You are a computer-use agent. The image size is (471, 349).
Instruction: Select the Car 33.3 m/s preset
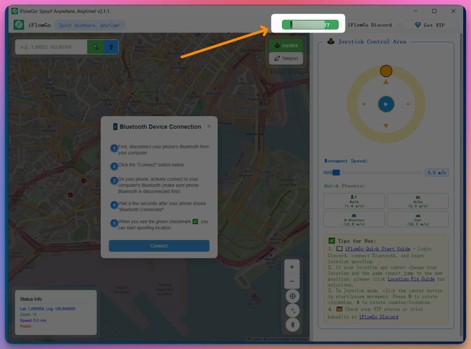tap(418, 220)
